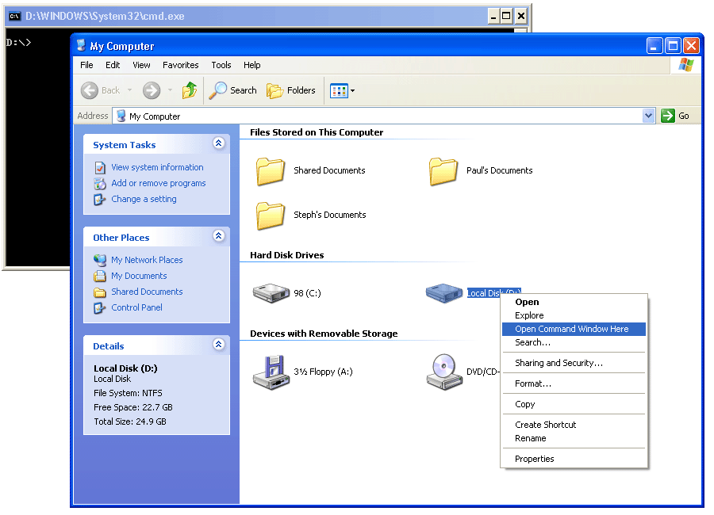Viewport: 714px width, 515px height.
Task: Open the Shared Documents folder icon
Action: pos(271,170)
